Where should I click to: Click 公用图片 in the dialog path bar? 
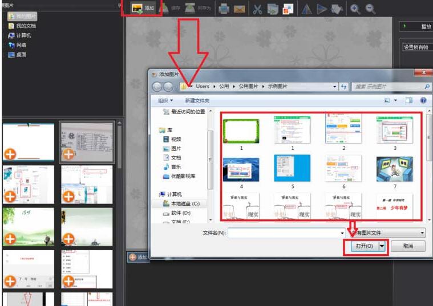(248, 87)
